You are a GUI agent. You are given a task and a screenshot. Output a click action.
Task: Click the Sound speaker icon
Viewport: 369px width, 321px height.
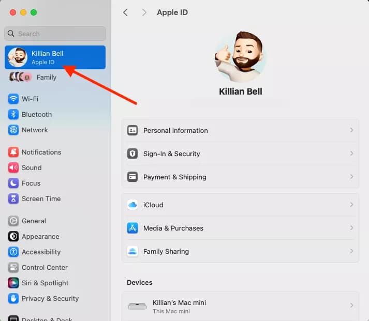pyautogui.click(x=13, y=168)
